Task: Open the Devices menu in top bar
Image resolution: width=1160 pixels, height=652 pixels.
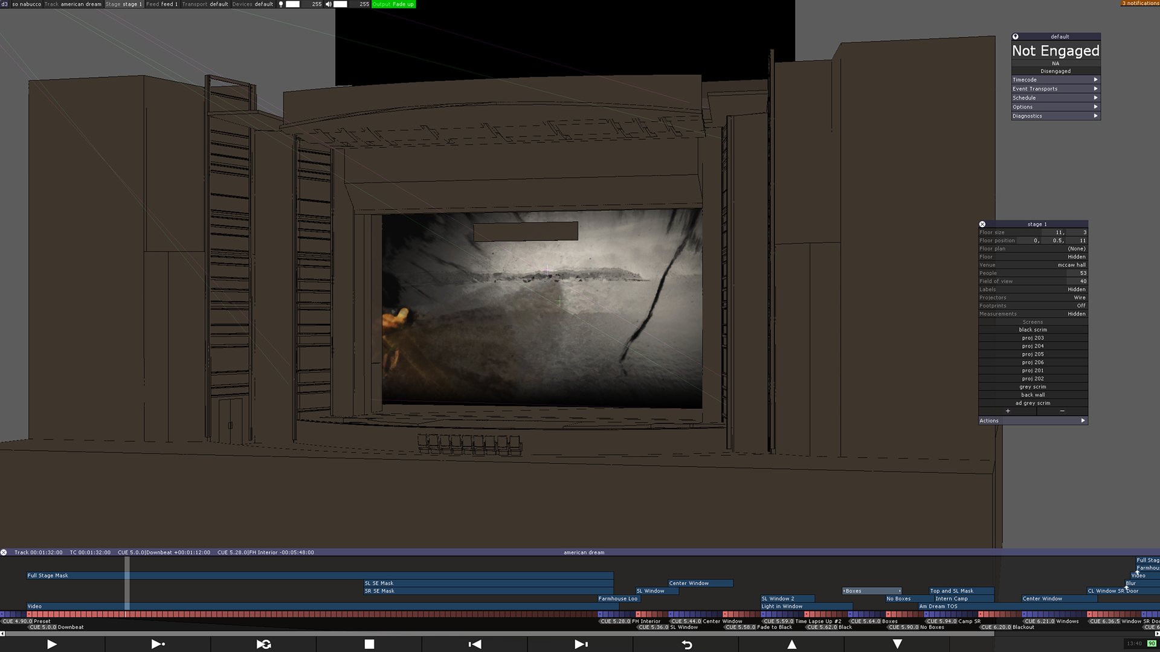Action: 253,4
